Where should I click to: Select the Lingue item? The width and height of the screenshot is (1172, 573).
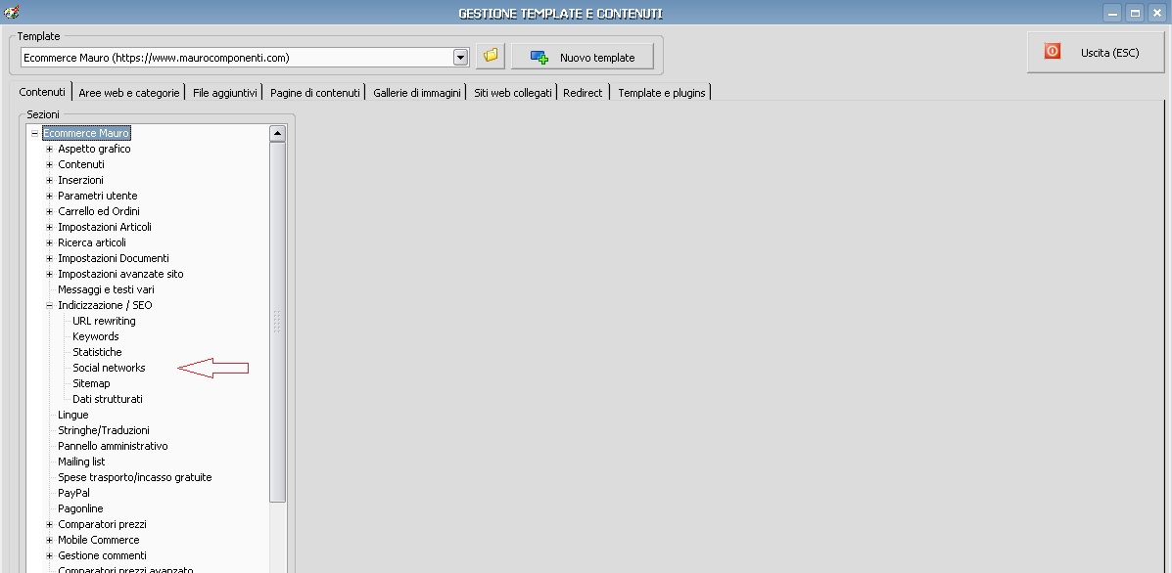tap(73, 415)
